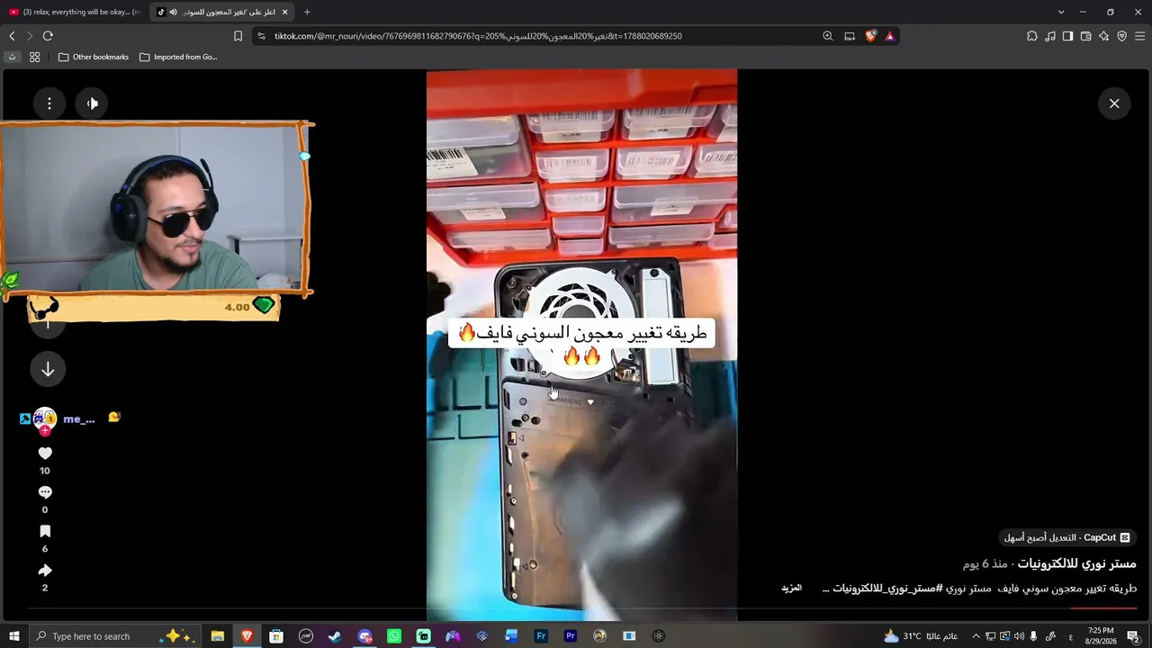
Task: Switch to the 'relax, everything will be okay' tab
Action: pyautogui.click(x=75, y=12)
